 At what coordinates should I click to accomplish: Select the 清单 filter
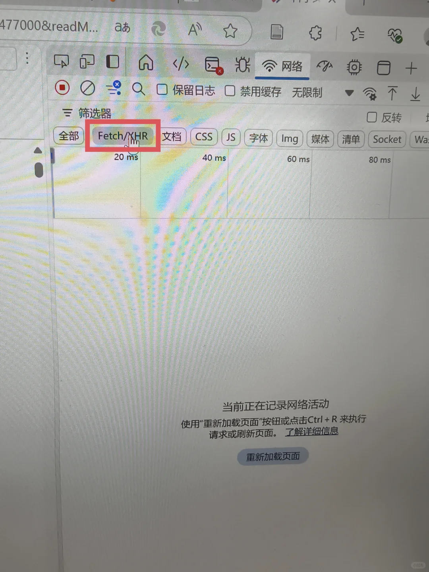351,139
